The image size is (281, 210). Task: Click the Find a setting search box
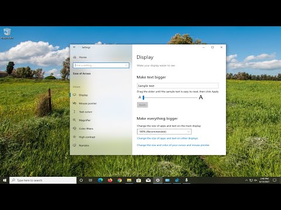(x=101, y=65)
